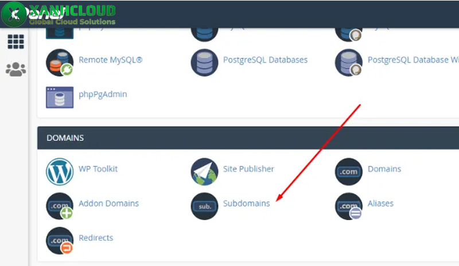459x266 pixels.
Task: Click the Subdomains text link
Action: pos(246,204)
